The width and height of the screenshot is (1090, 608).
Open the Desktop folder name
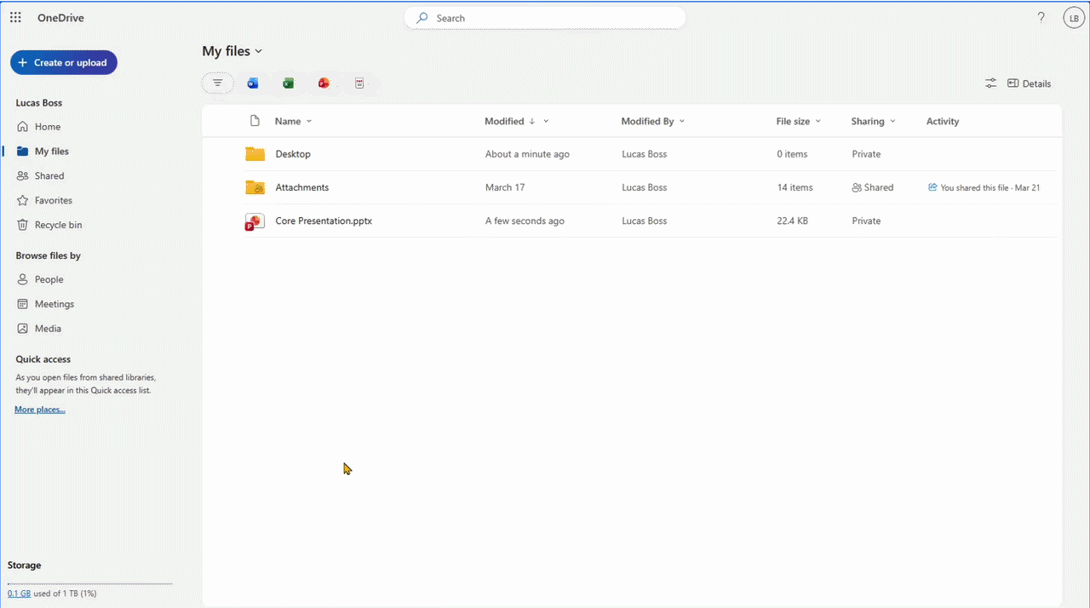[x=293, y=154]
